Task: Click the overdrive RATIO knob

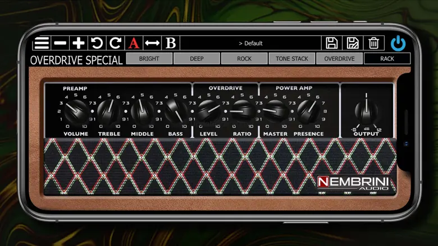Action: point(242,112)
